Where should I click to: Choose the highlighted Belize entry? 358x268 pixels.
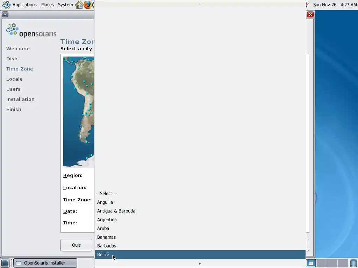(x=200, y=254)
